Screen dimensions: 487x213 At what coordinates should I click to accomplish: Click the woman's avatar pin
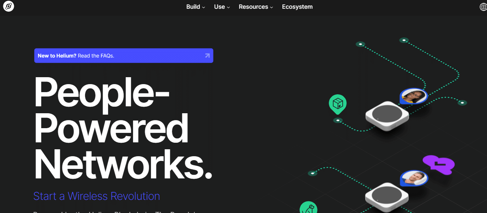coord(414,96)
